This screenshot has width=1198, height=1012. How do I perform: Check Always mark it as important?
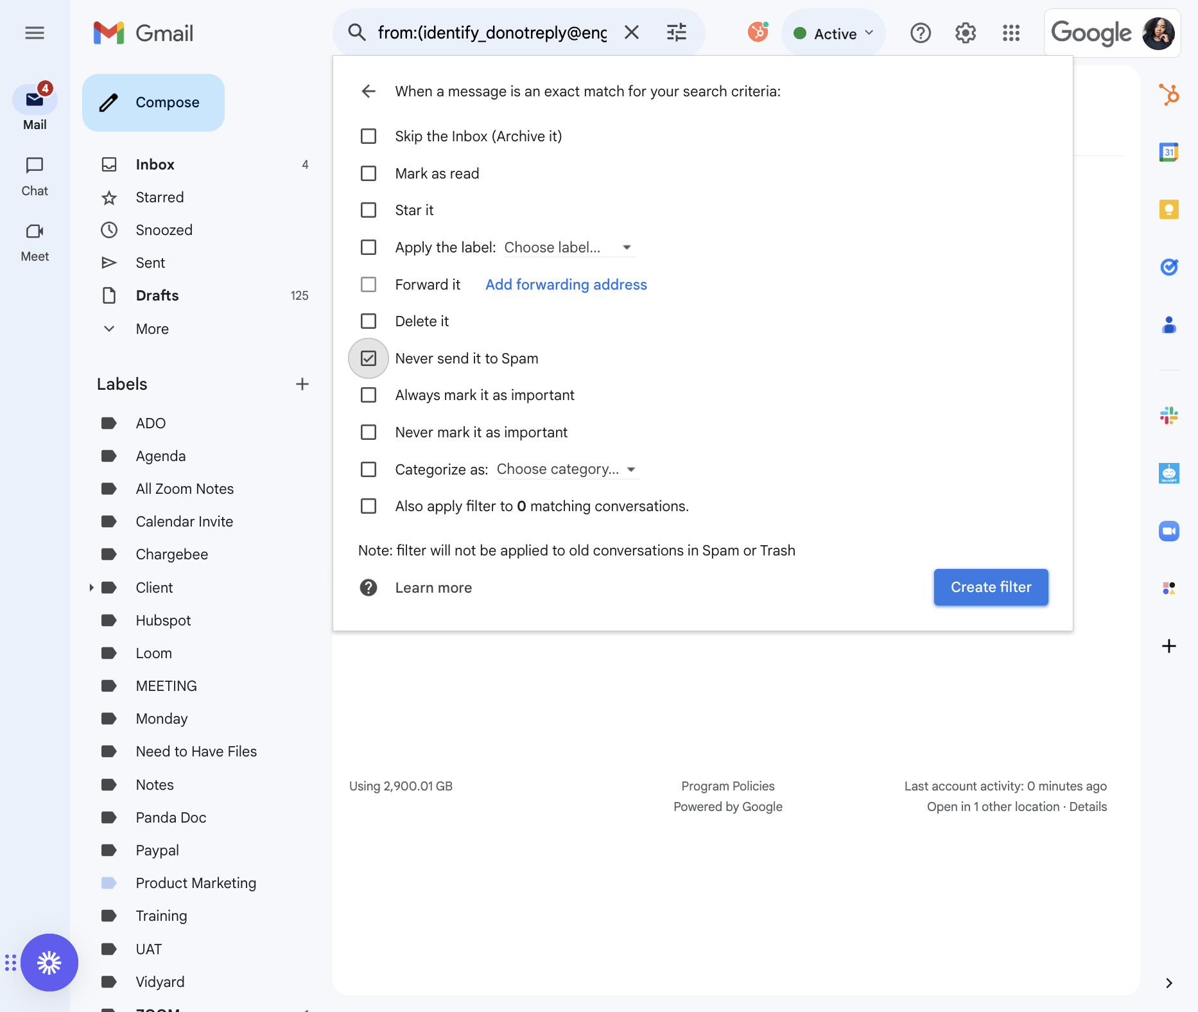click(x=369, y=395)
